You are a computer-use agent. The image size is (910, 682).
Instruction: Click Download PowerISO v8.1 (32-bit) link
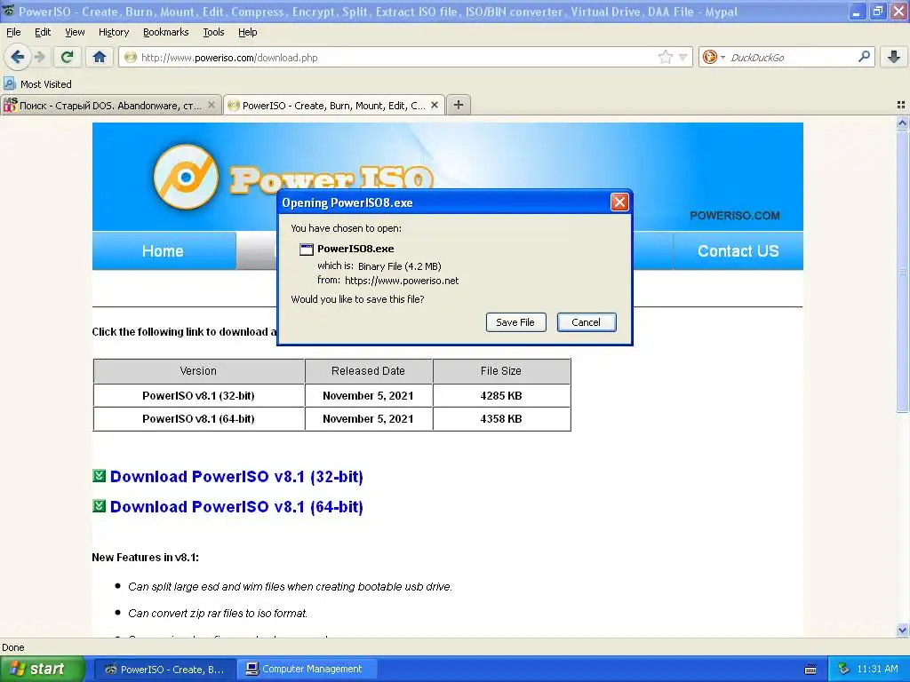point(236,477)
